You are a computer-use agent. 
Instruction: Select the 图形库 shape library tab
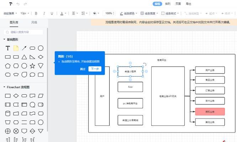tap(14, 22)
